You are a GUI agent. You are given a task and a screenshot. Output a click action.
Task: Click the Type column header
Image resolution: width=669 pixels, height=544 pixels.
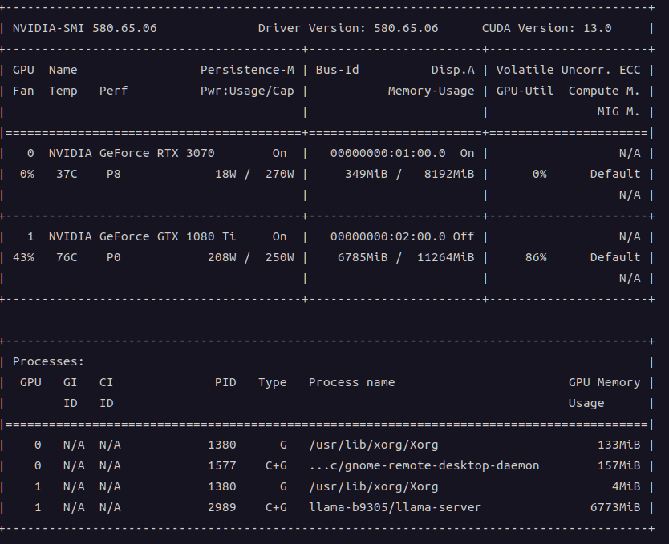(272, 382)
